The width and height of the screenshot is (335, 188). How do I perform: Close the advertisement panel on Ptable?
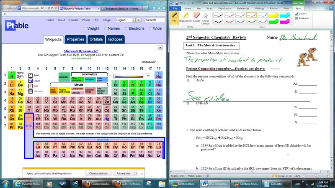[160, 48]
